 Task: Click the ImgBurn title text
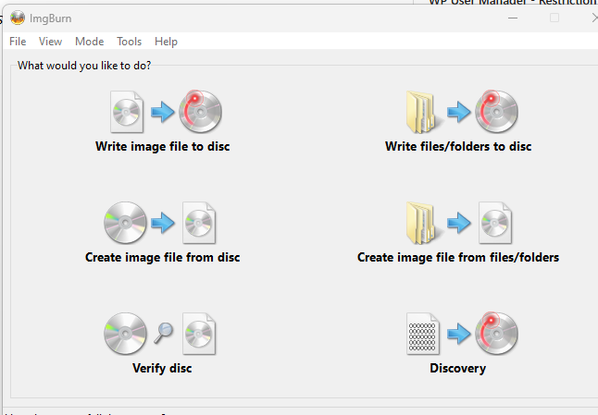click(x=50, y=18)
